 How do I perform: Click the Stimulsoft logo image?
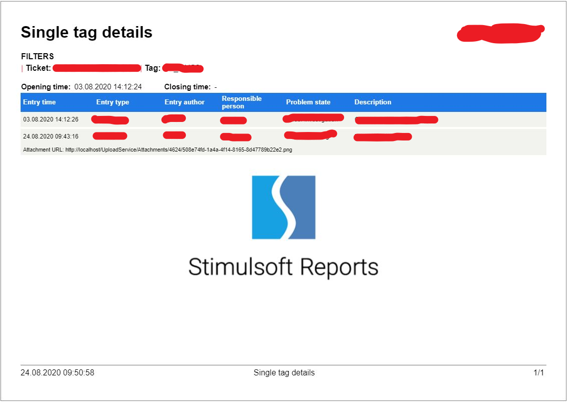click(x=284, y=207)
